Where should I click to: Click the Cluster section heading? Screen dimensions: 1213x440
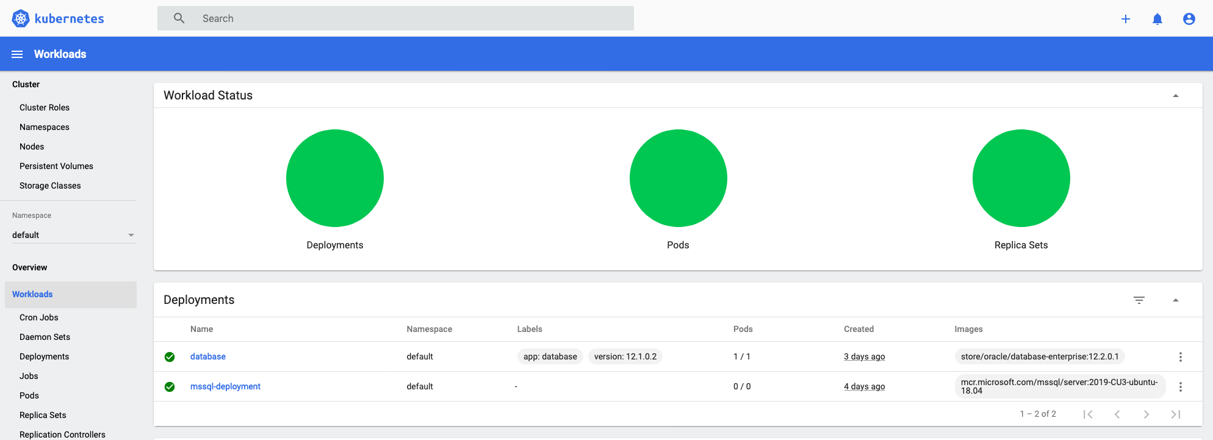26,84
